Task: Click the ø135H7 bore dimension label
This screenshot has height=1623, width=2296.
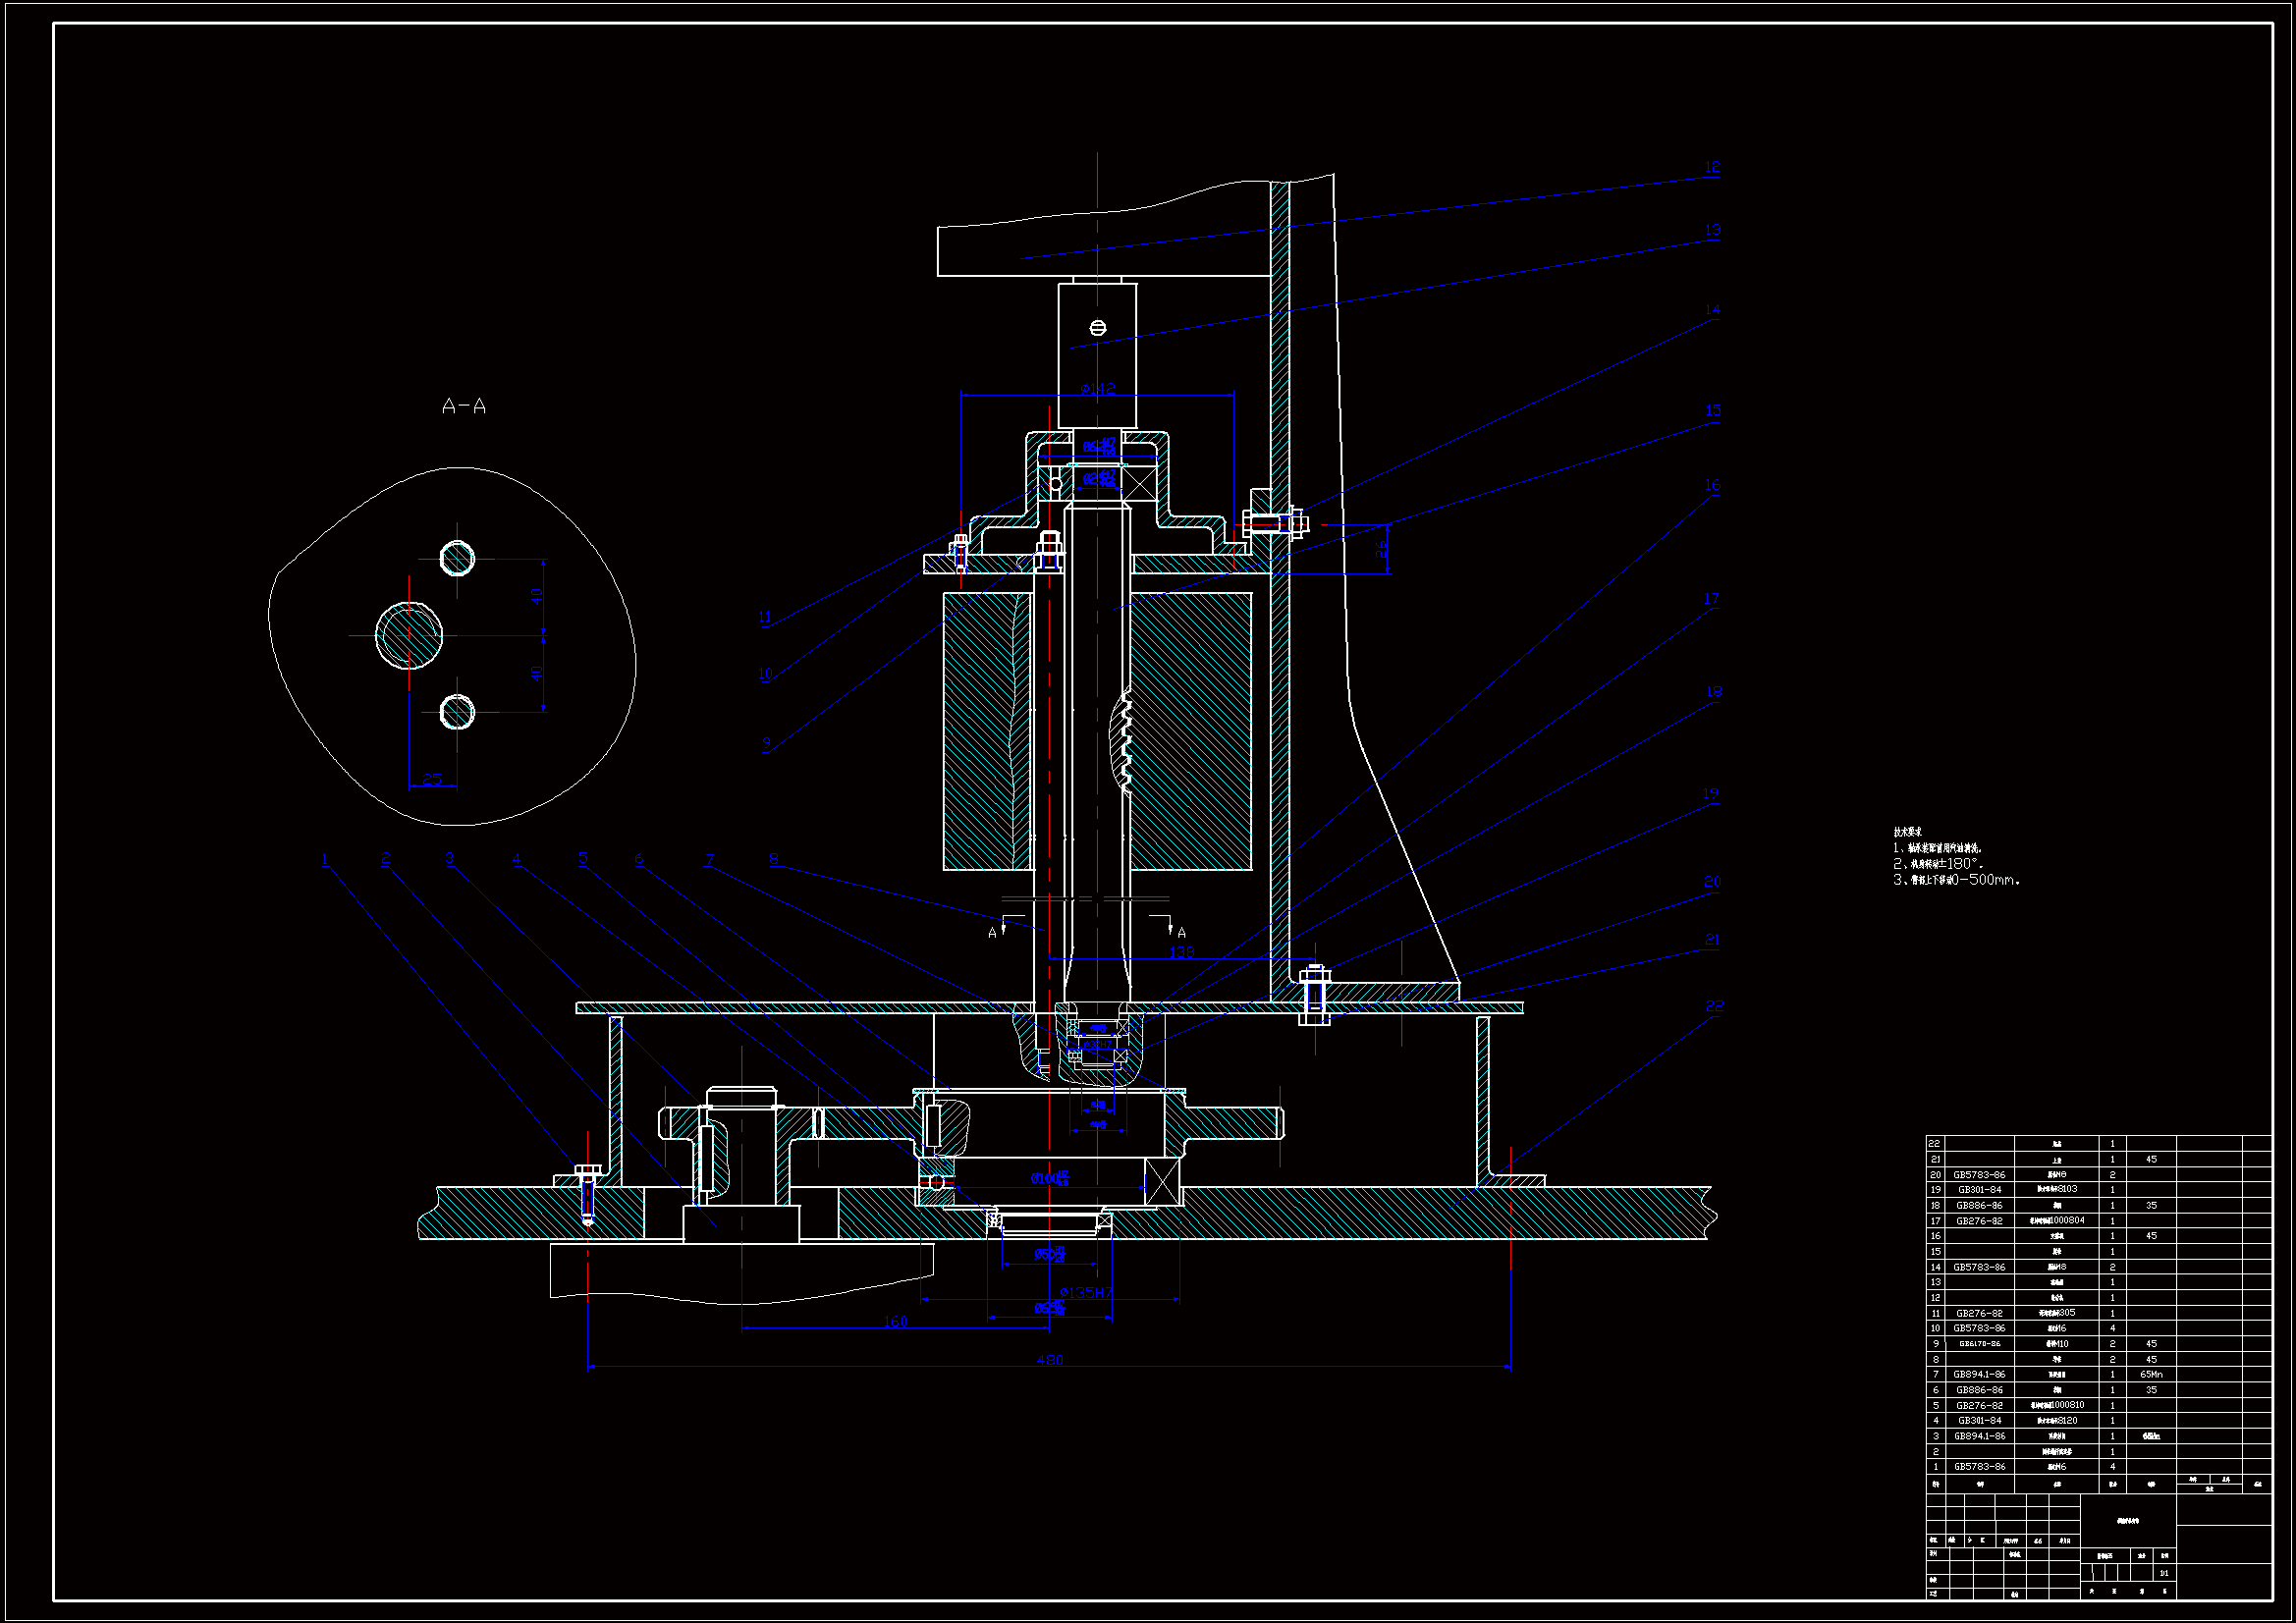Action: (x=1086, y=1292)
